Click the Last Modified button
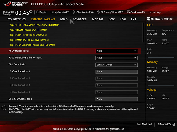 click(x=144, y=124)
